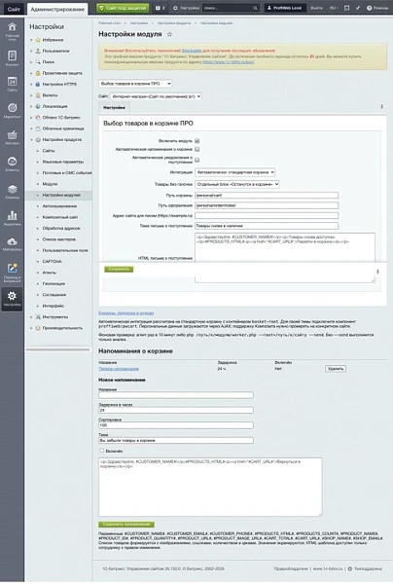This screenshot has height=584, width=393.
Task: Open the Магазин basket icon
Action: point(12,136)
